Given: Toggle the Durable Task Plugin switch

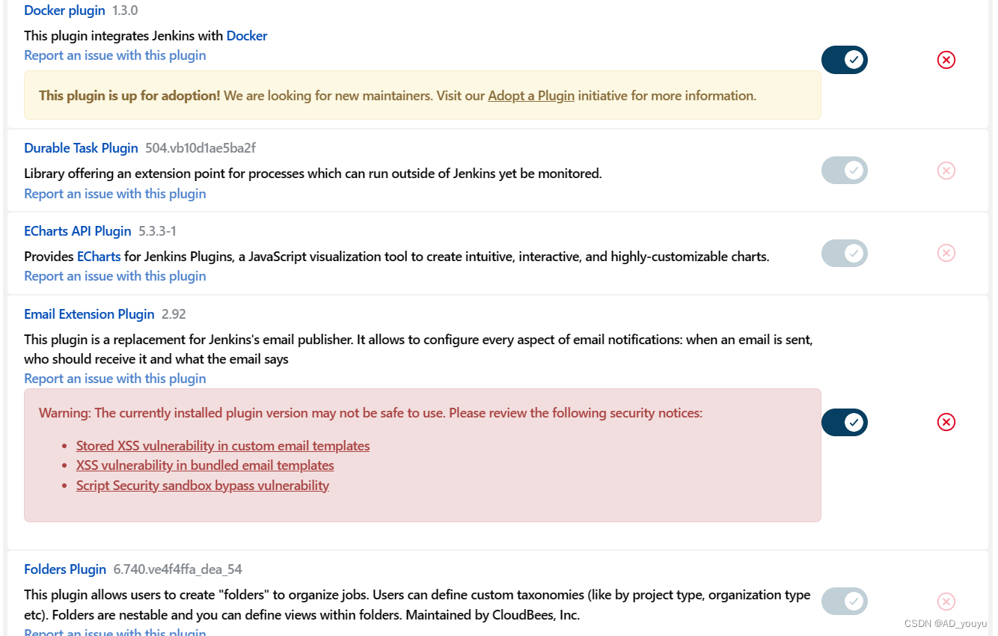Looking at the screenshot, I should click(845, 171).
